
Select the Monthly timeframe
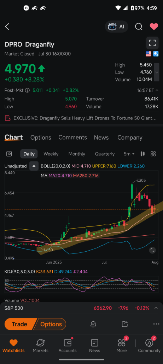coord(77,154)
